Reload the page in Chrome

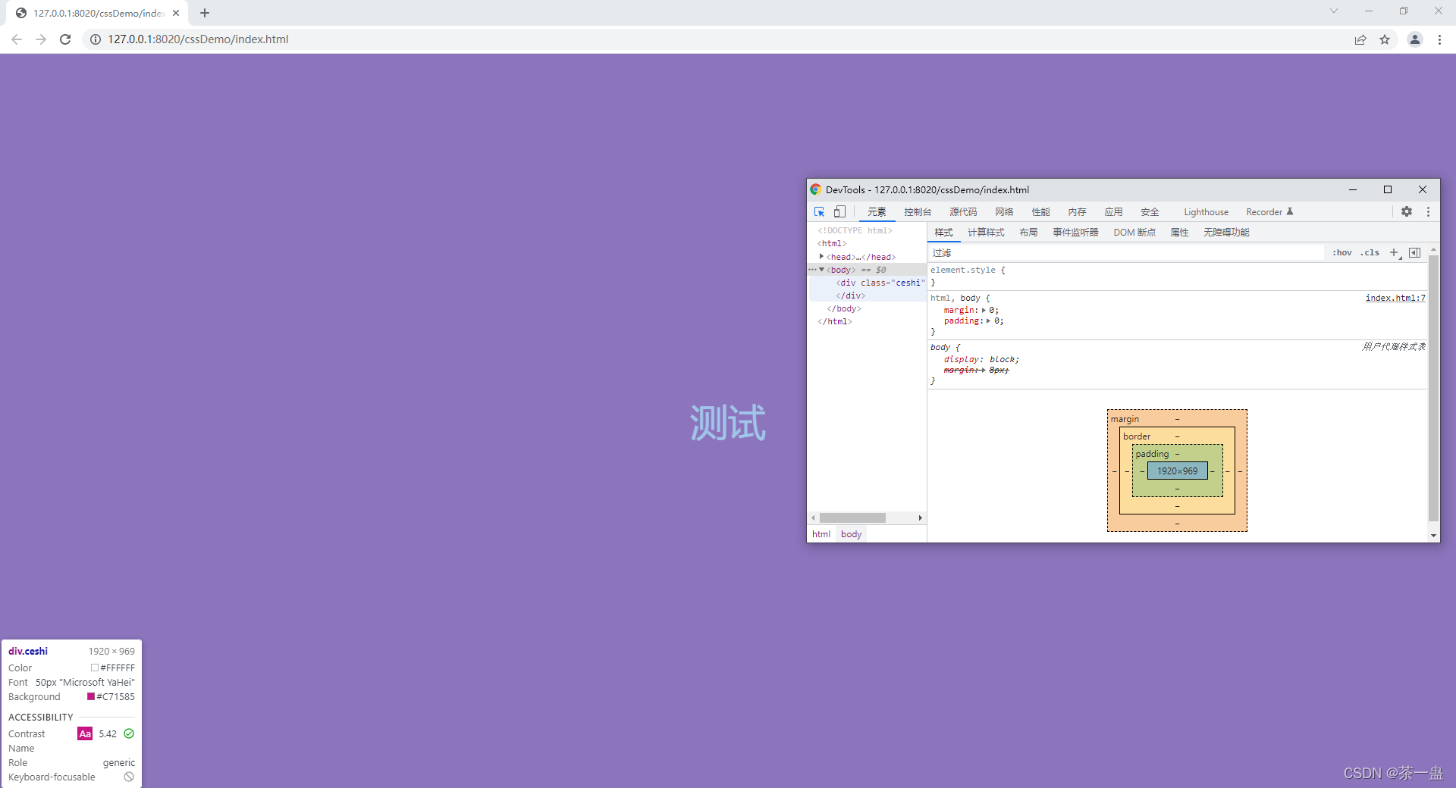(x=65, y=39)
